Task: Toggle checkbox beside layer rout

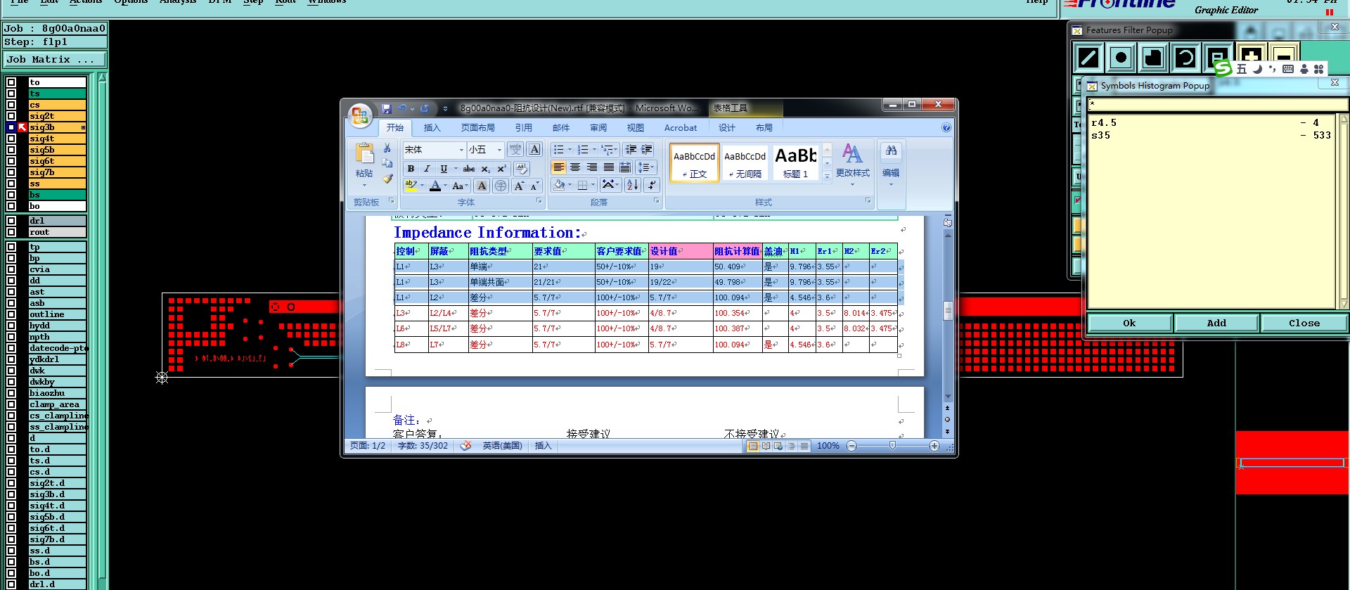Action: click(x=11, y=232)
